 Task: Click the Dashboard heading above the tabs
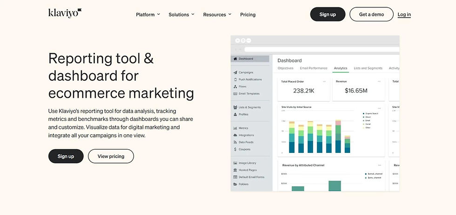tap(289, 61)
